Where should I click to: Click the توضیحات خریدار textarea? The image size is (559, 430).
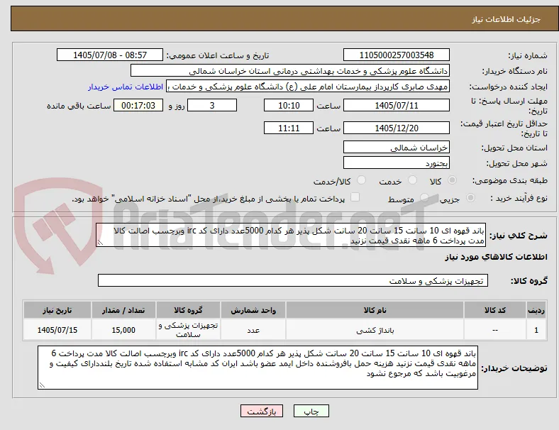click(258, 368)
